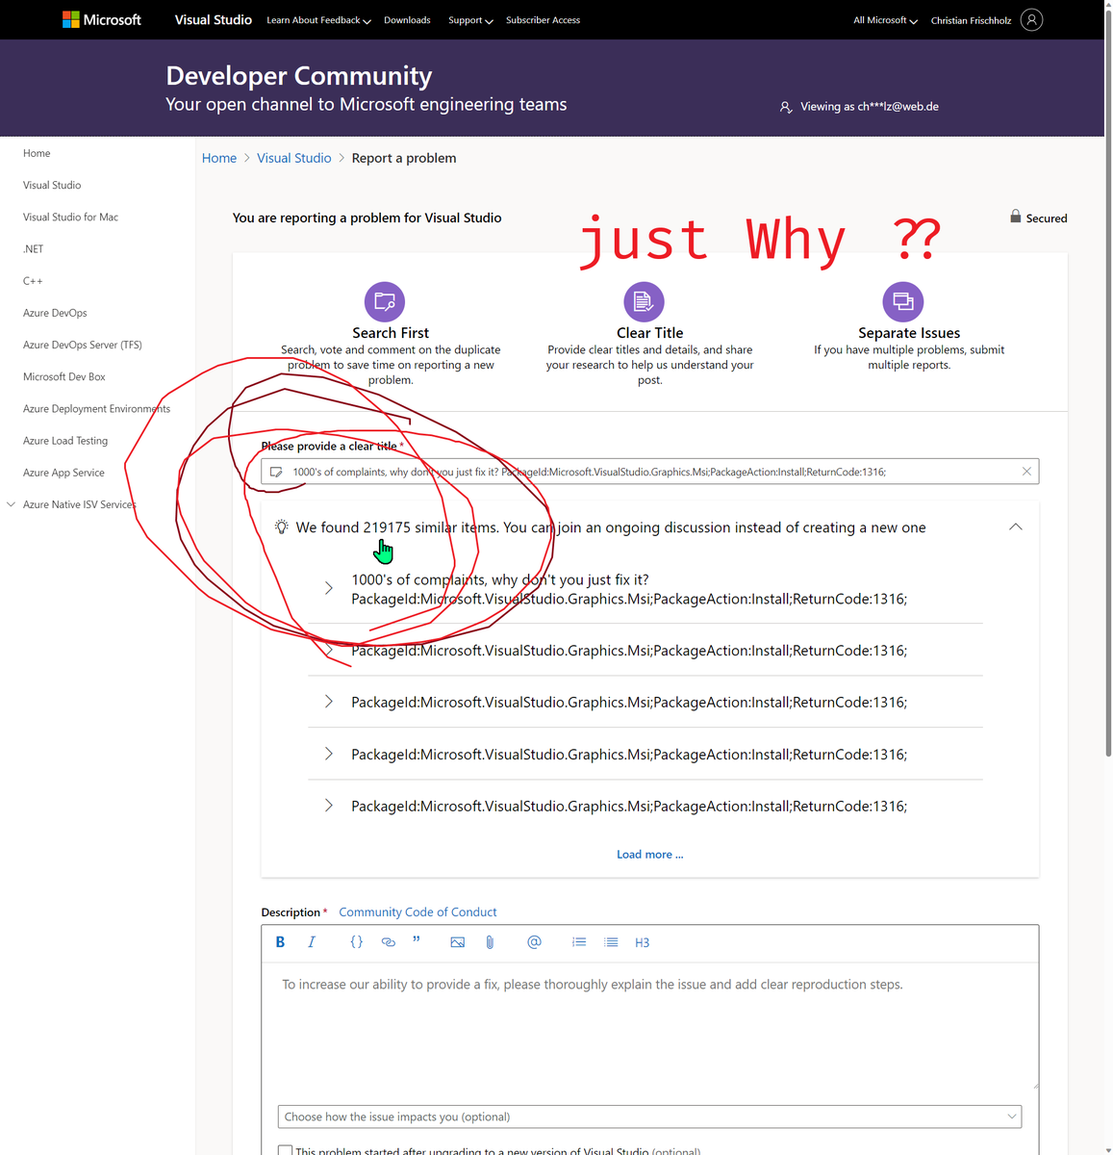The width and height of the screenshot is (1113, 1155).
Task: Click the Visual Studio header title
Action: tap(214, 19)
